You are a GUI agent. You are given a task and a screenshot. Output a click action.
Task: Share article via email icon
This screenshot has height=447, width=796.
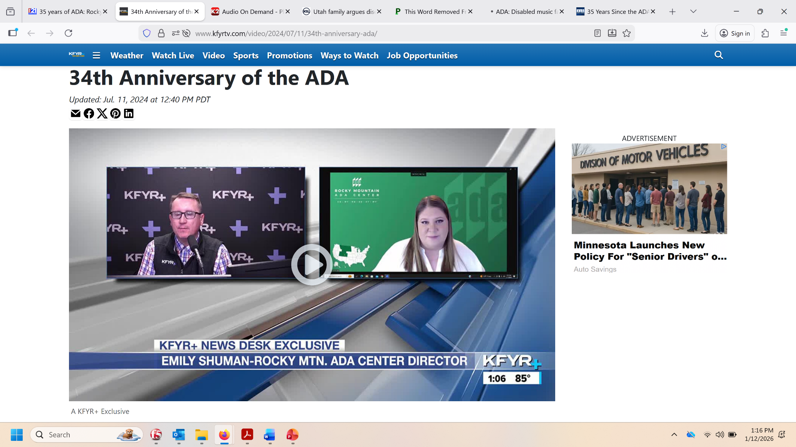76,113
